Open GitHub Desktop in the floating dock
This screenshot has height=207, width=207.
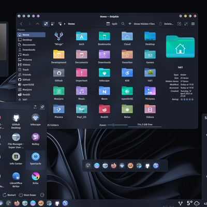click(x=147, y=166)
